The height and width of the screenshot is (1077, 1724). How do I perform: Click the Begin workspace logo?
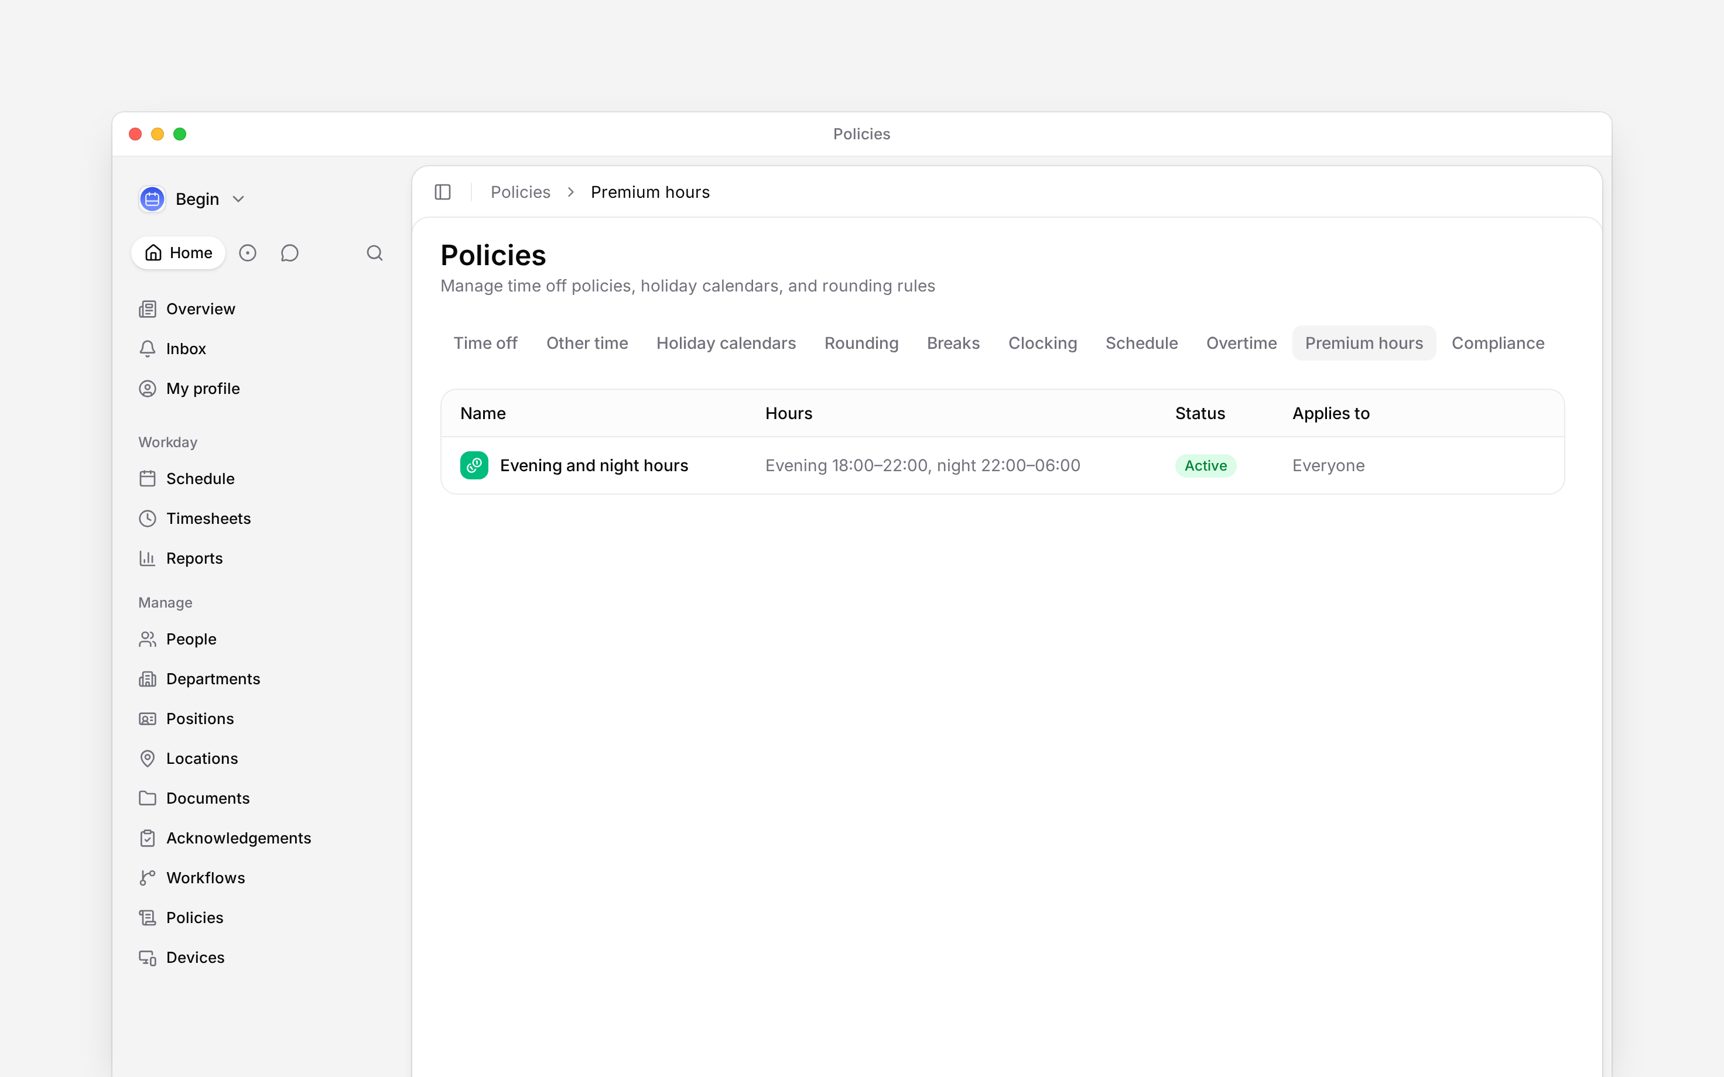pos(152,200)
